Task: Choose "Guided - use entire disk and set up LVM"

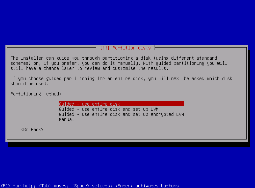Action: [109, 109]
